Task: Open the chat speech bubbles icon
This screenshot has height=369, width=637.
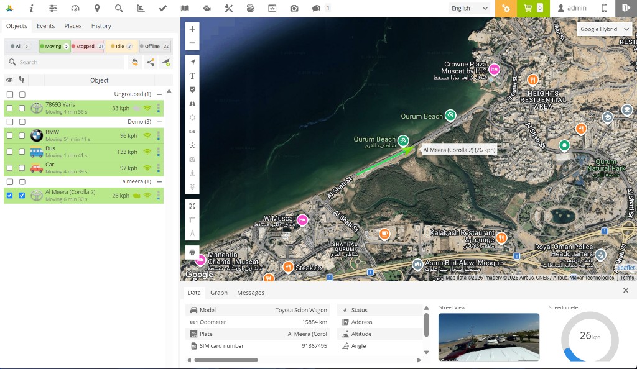Action: coord(316,8)
